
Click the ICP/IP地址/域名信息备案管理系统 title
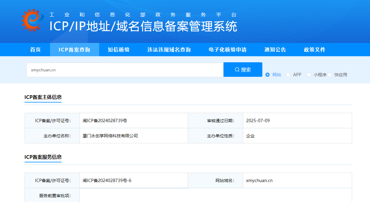pyautogui.click(x=143, y=26)
